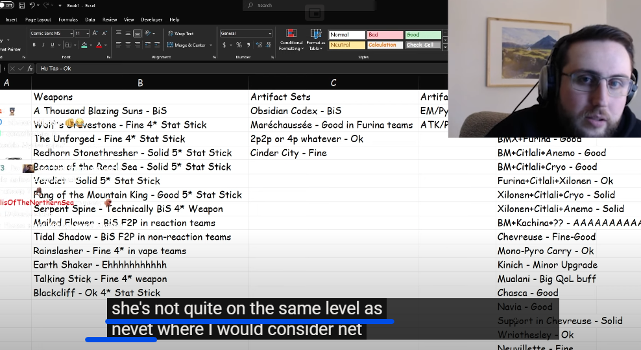Click the Orientation text angle icon
The width and height of the screenshot is (641, 350).
149,33
